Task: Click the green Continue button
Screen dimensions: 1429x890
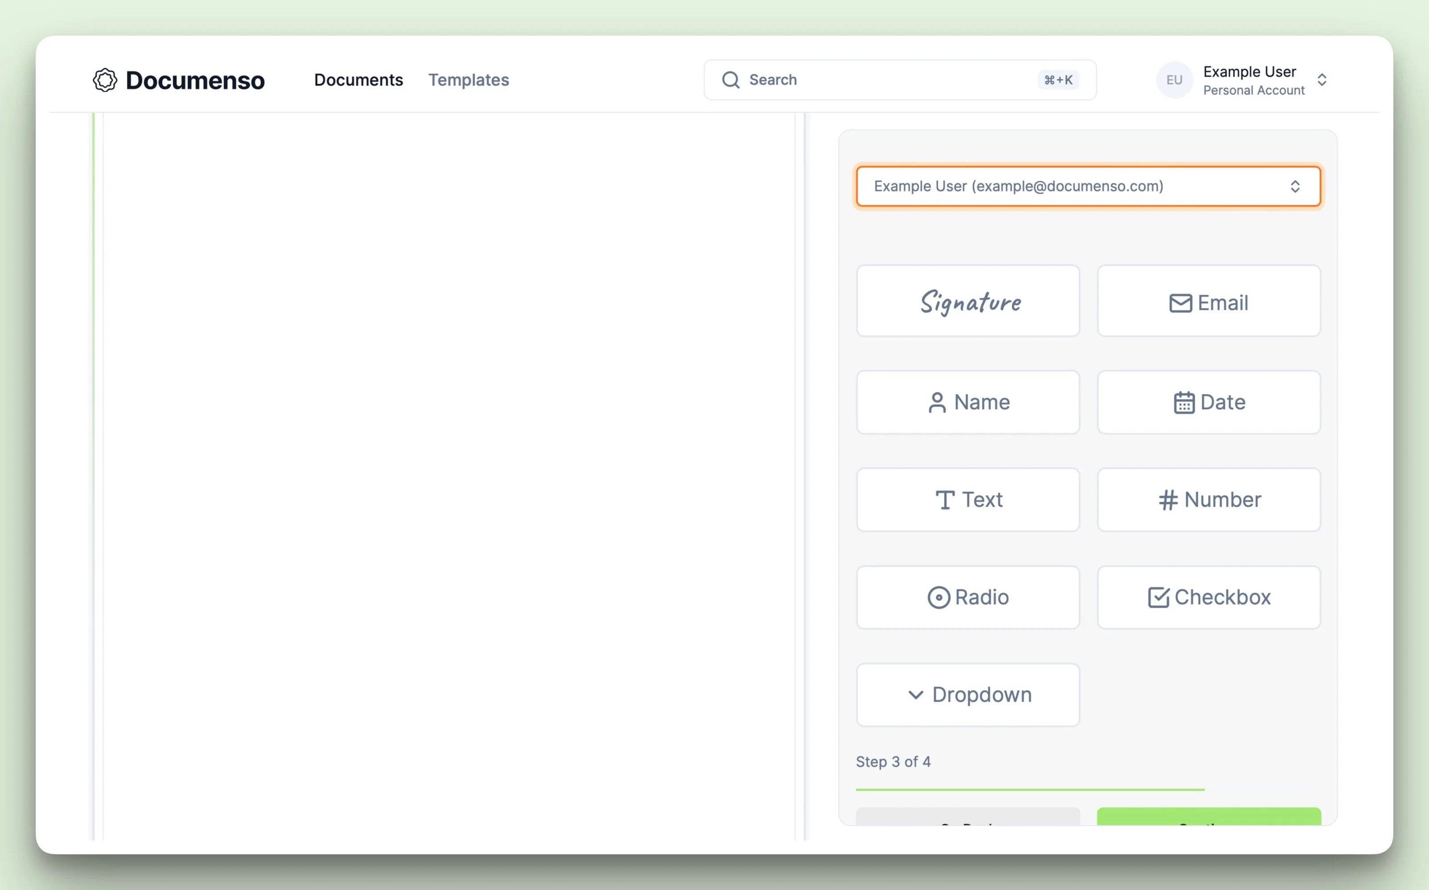Action: (x=1209, y=817)
